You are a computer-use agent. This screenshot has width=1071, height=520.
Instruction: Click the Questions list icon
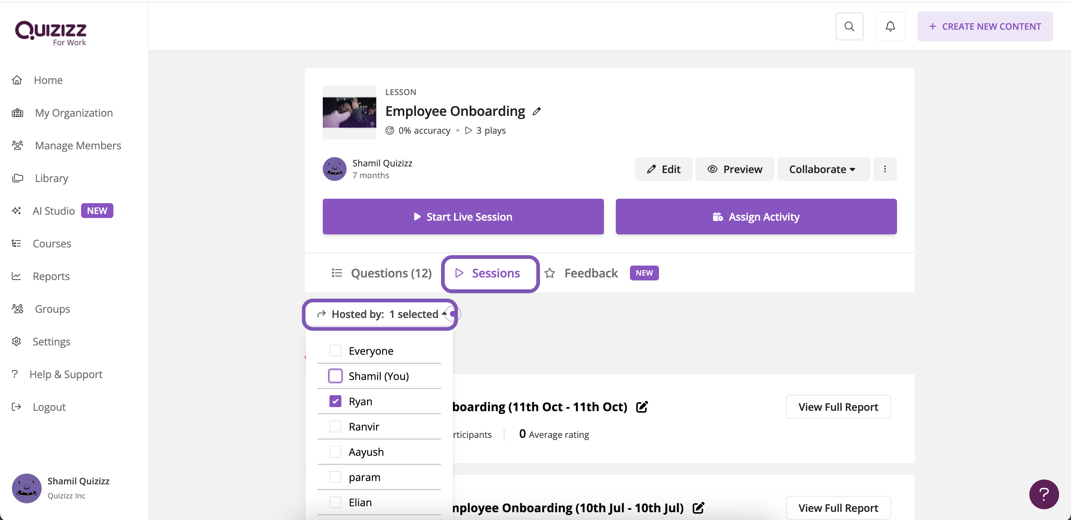coord(337,273)
